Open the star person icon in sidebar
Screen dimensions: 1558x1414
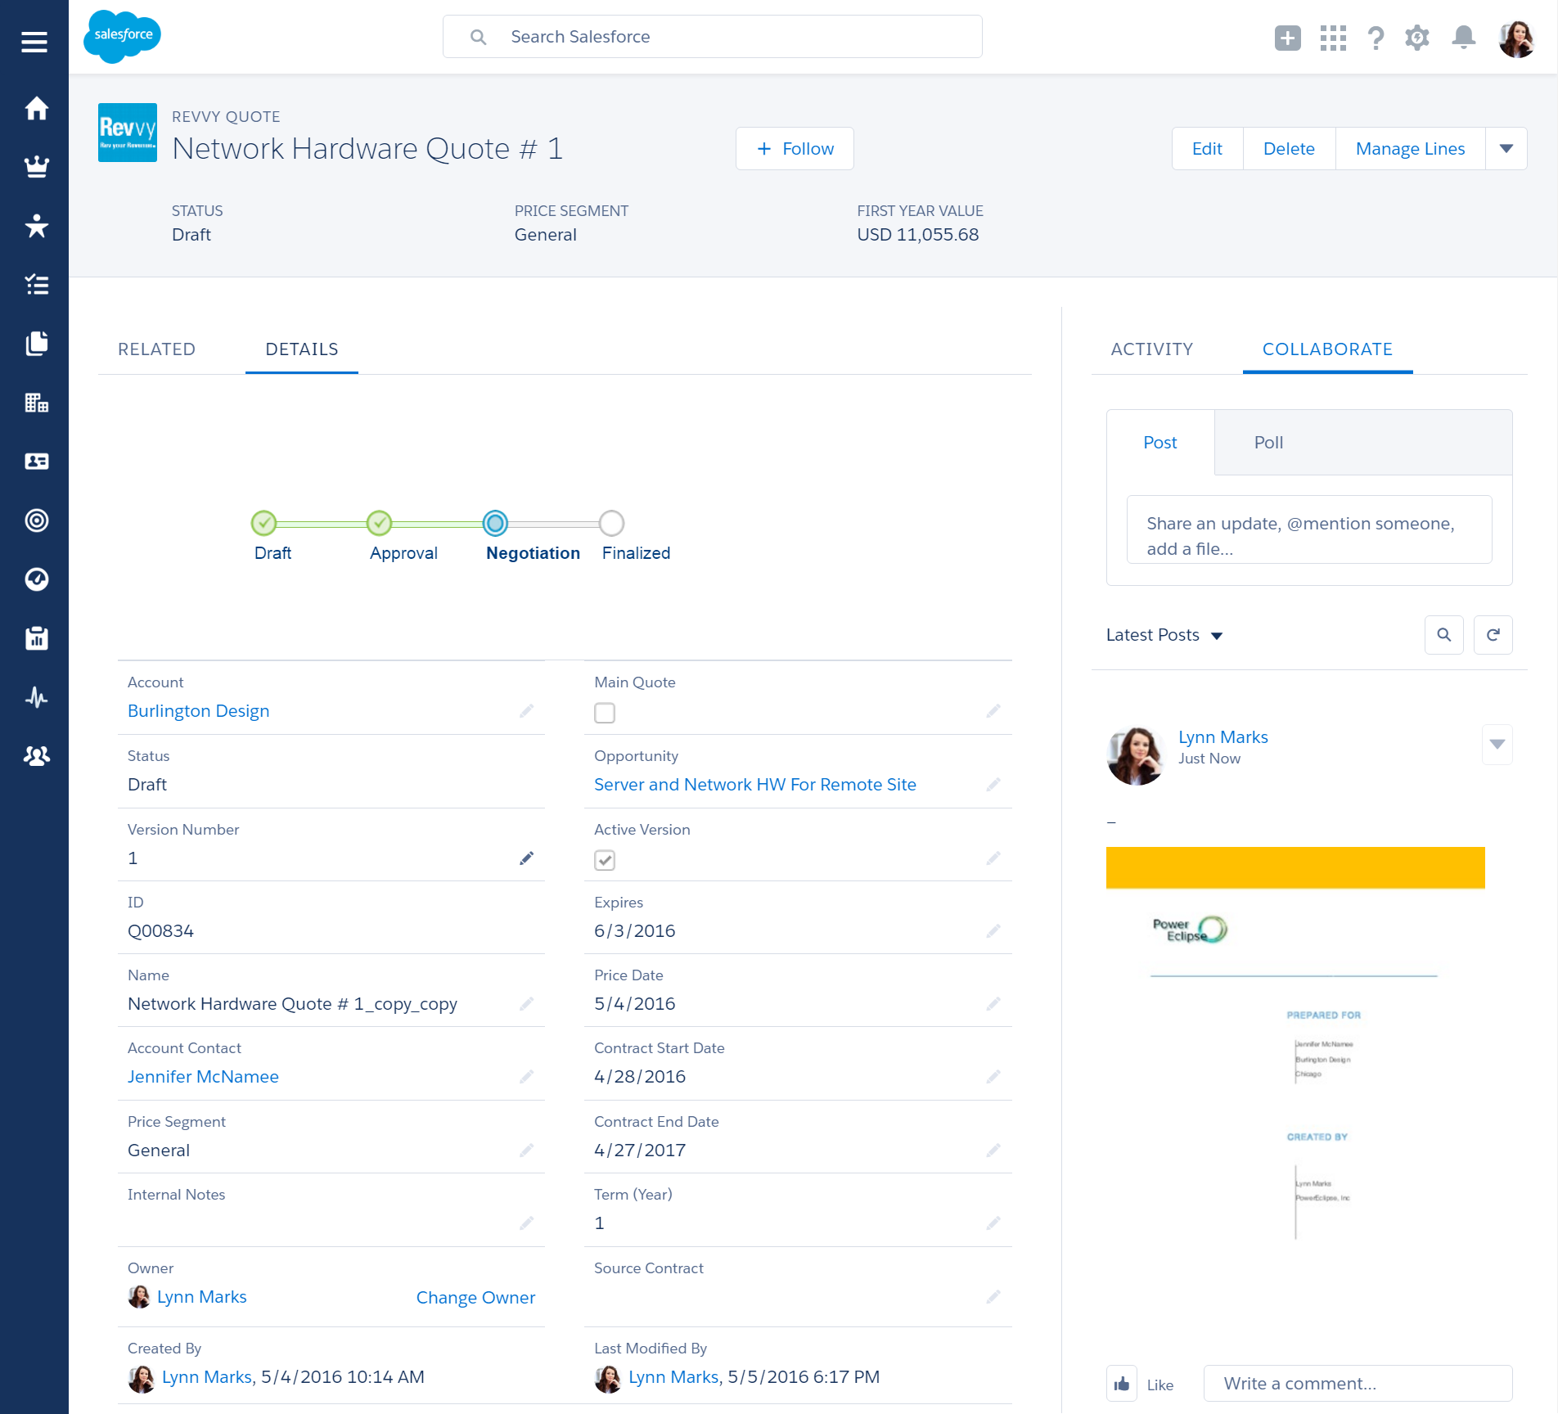pyautogui.click(x=36, y=226)
